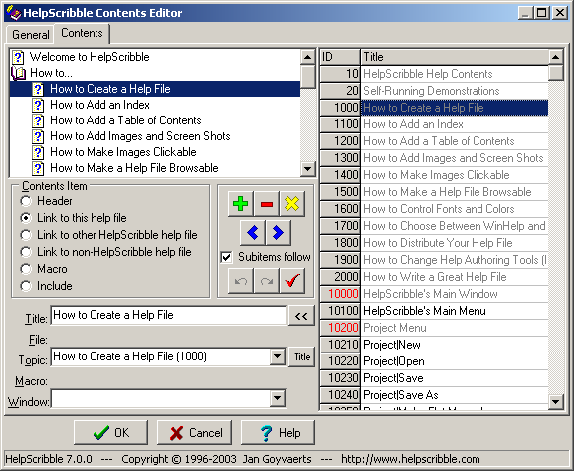This screenshot has height=471, width=574.
Task: Click the red minus remove item button
Action: pyautogui.click(x=267, y=204)
